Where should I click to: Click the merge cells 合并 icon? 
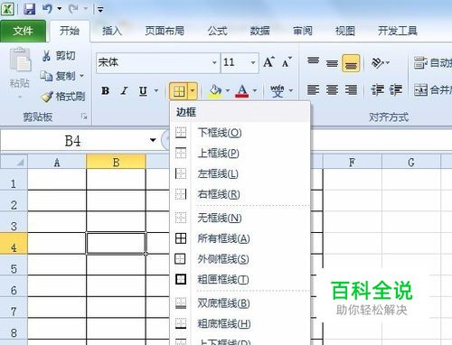point(420,89)
